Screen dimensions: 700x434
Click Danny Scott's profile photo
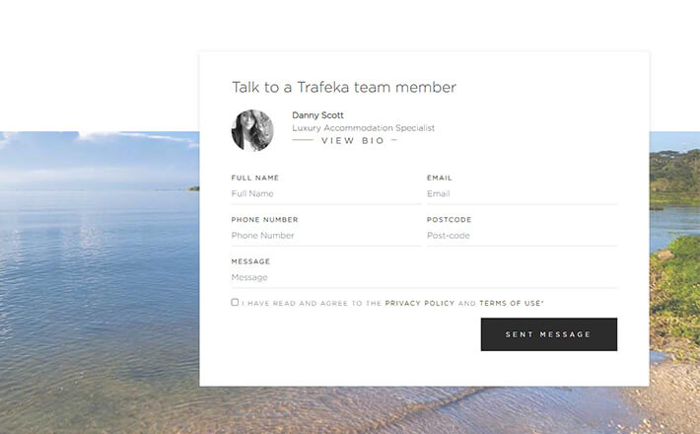(x=252, y=130)
